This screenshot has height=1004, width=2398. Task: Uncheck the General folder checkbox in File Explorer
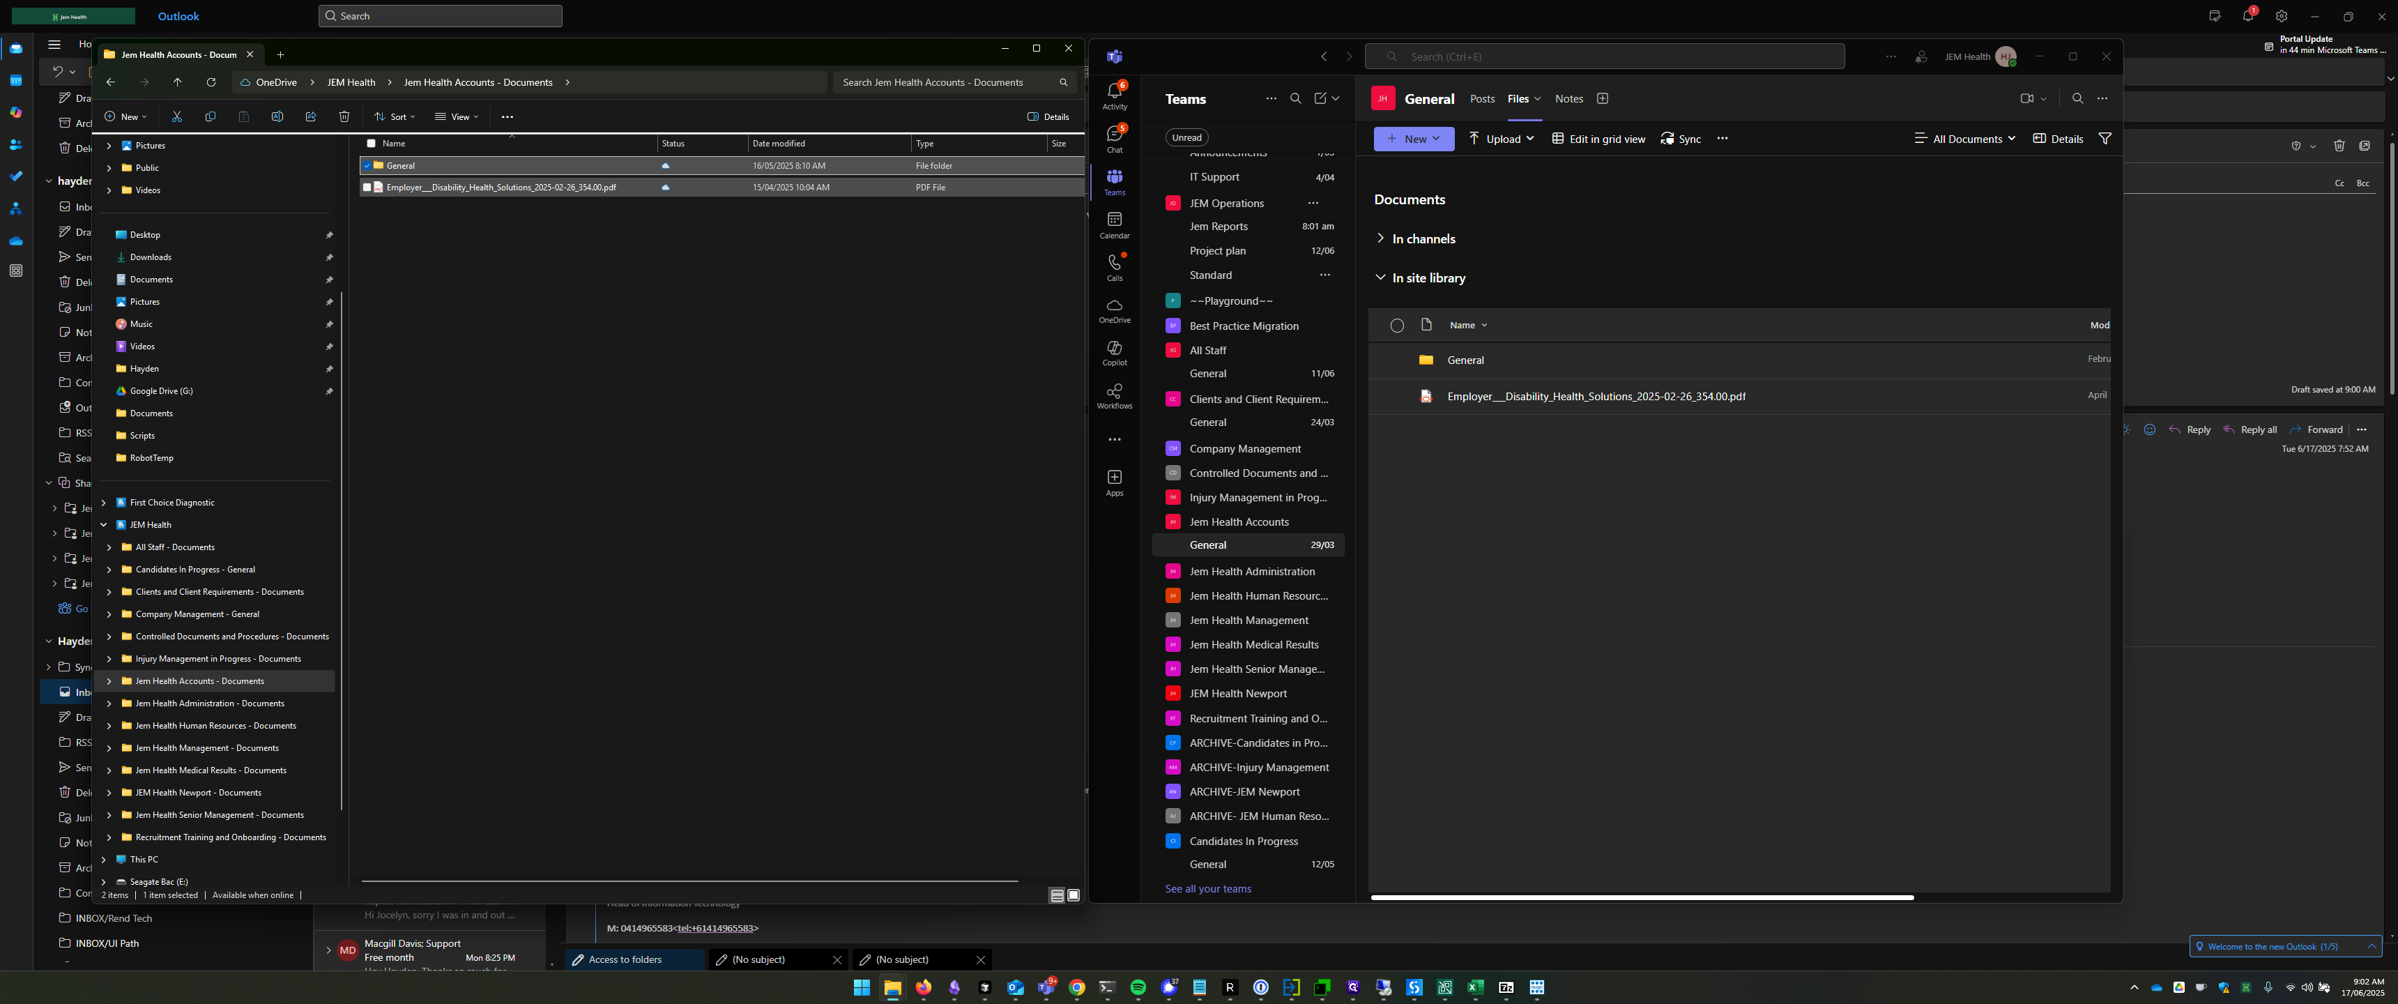367,166
